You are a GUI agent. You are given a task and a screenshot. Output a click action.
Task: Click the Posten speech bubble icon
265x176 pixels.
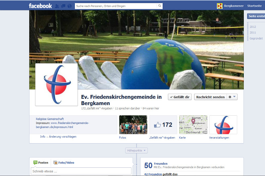pos(35,162)
